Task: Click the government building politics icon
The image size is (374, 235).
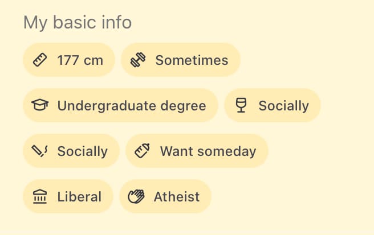Action: [x=40, y=197]
